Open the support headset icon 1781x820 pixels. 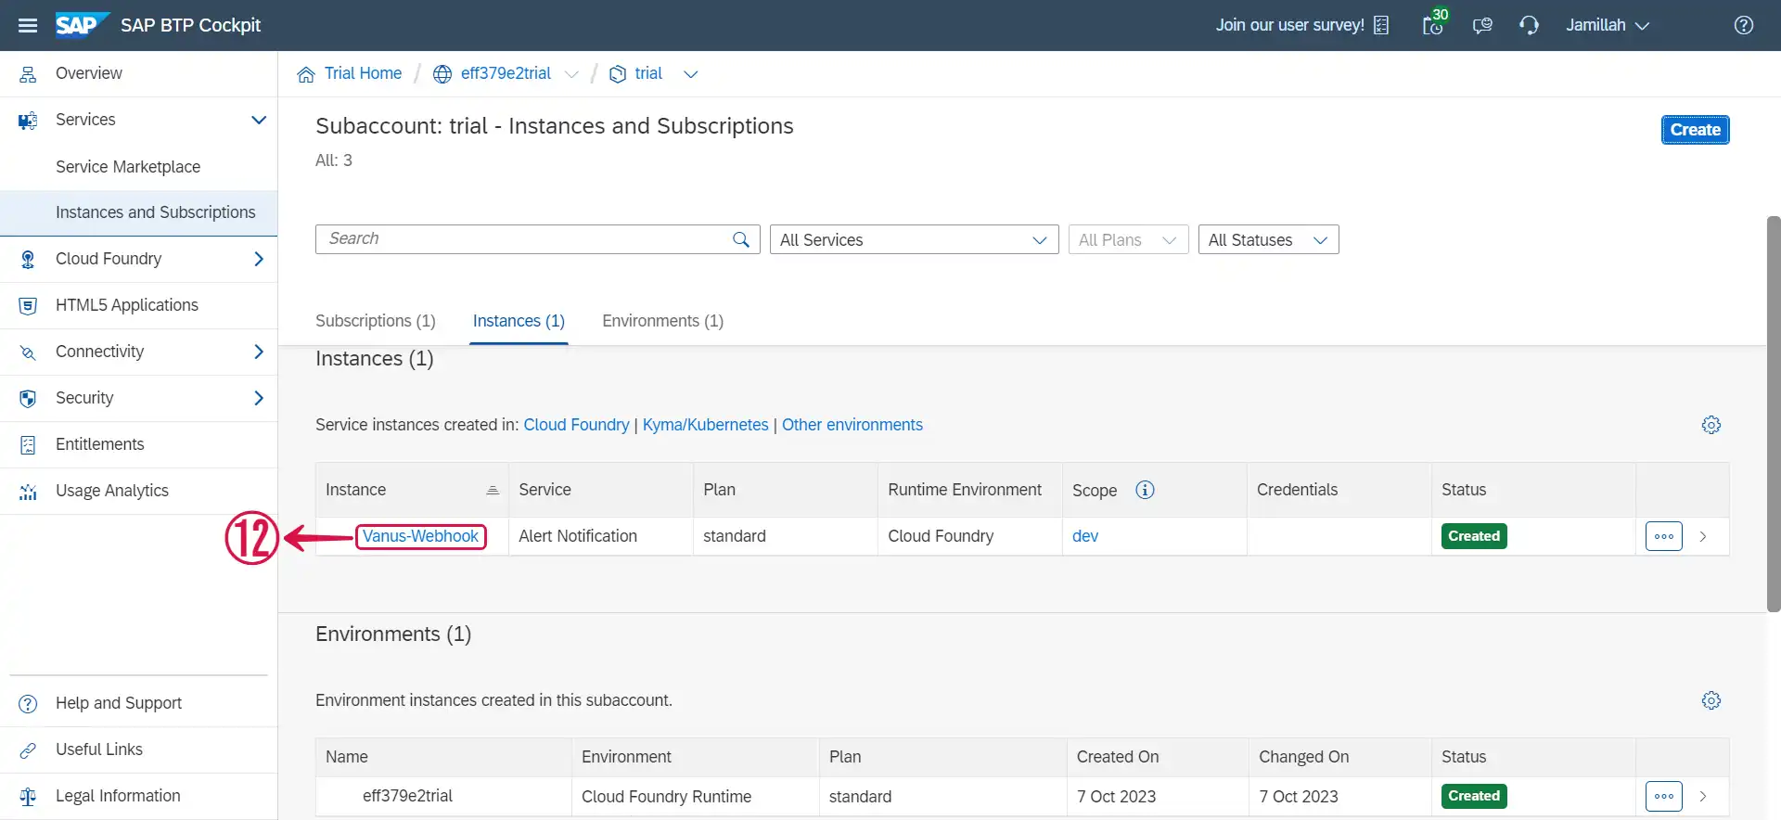pyautogui.click(x=1529, y=25)
